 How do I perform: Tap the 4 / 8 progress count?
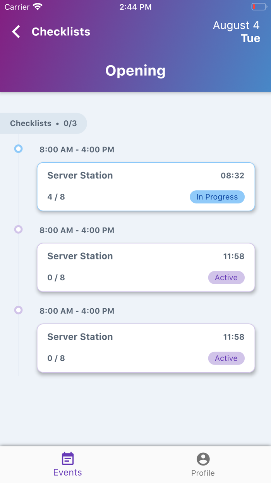coord(56,197)
